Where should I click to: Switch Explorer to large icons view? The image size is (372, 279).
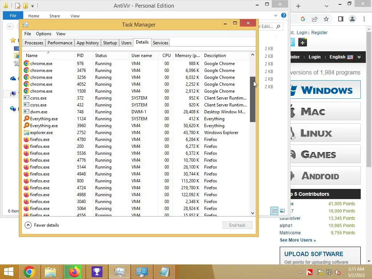[x=282, y=211]
